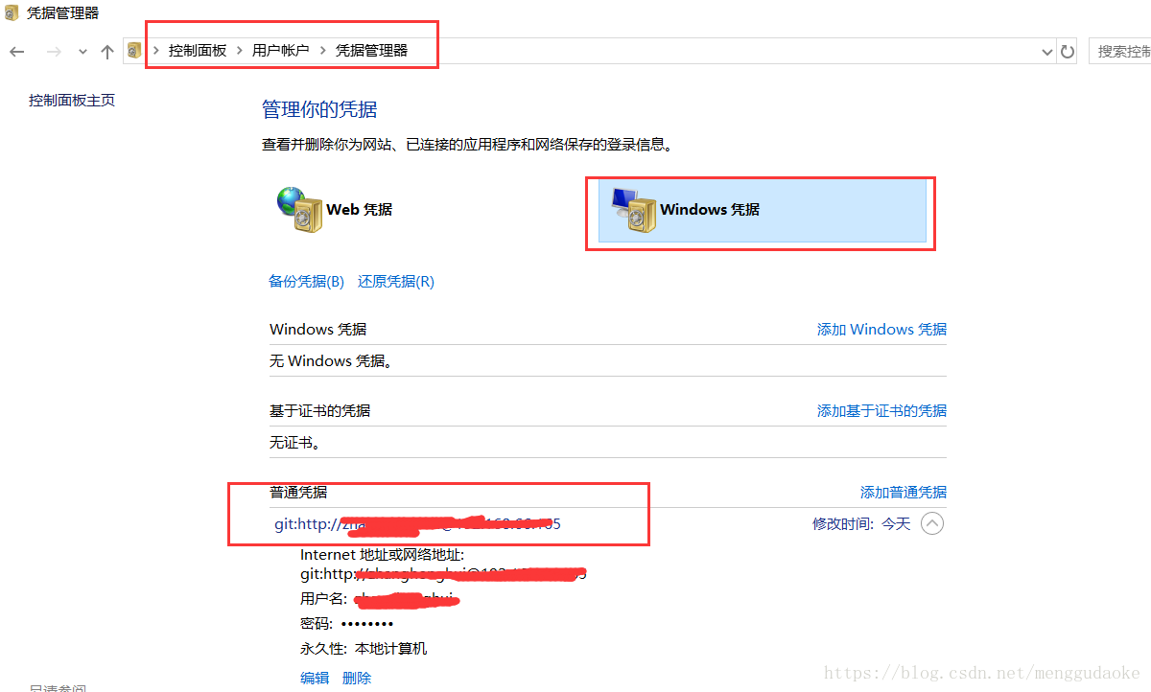Click the Back navigation arrow

[x=17, y=51]
